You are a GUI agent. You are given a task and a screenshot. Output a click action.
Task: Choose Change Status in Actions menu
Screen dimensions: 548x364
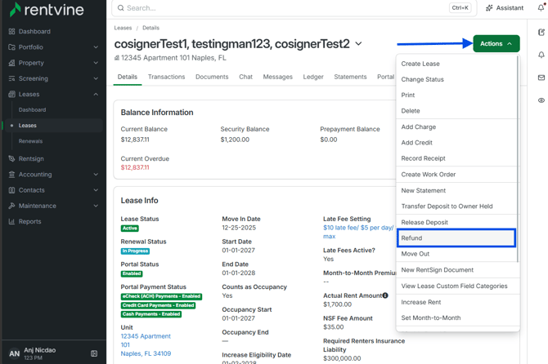(x=456, y=79)
